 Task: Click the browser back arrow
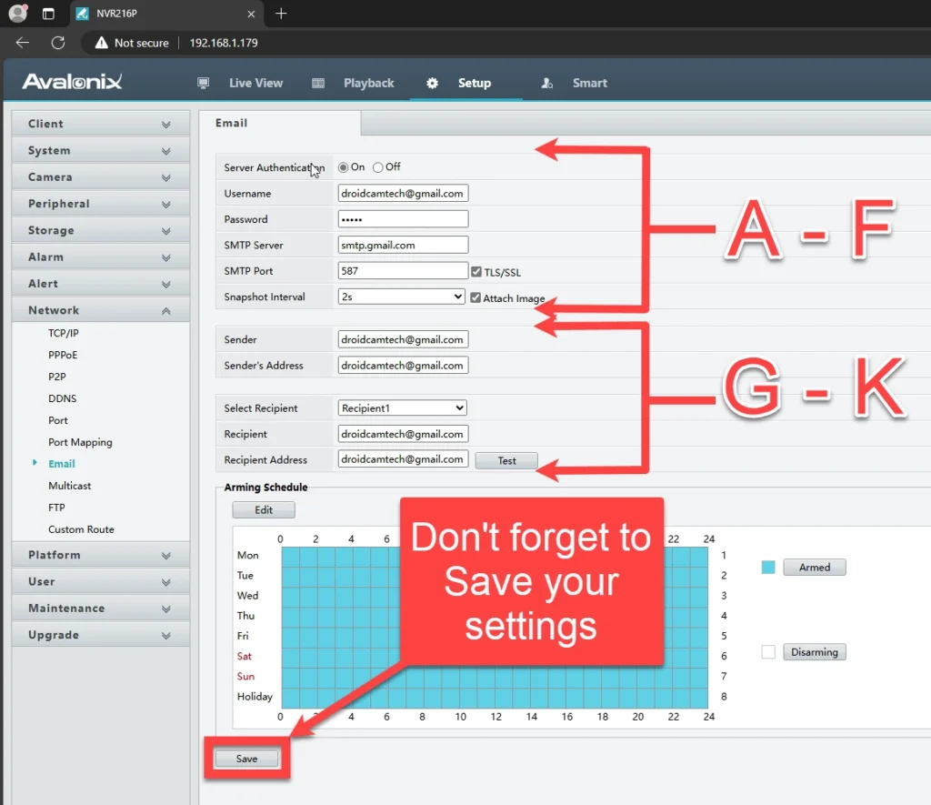click(23, 43)
